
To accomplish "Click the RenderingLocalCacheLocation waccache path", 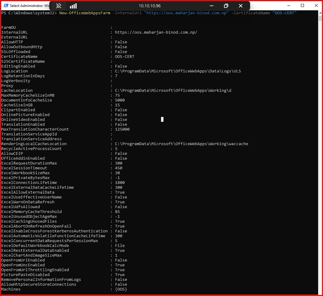I will [181, 144].
